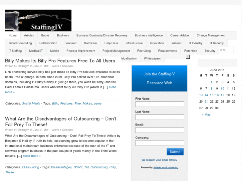Screen dimensions: 242x181
Task: Open the Security category
Action: 210,51
